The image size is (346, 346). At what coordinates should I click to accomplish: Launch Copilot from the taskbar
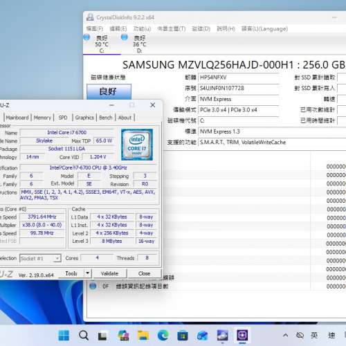click(x=123, y=335)
